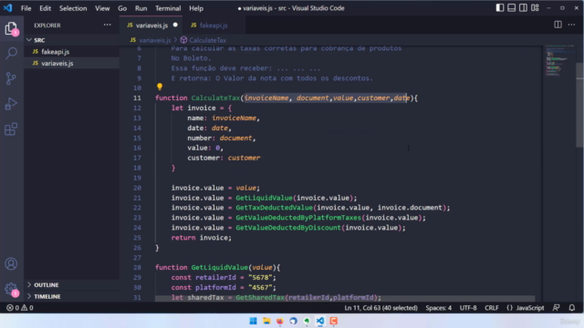584x328 pixels.
Task: Open editor More Actions ellipsis
Action: click(571, 25)
